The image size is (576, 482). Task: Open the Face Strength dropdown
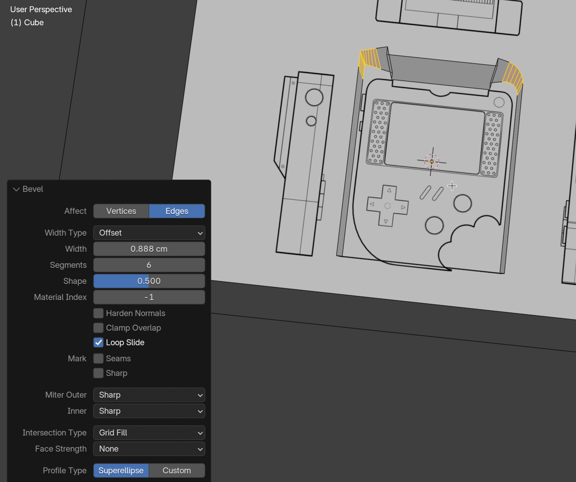149,449
